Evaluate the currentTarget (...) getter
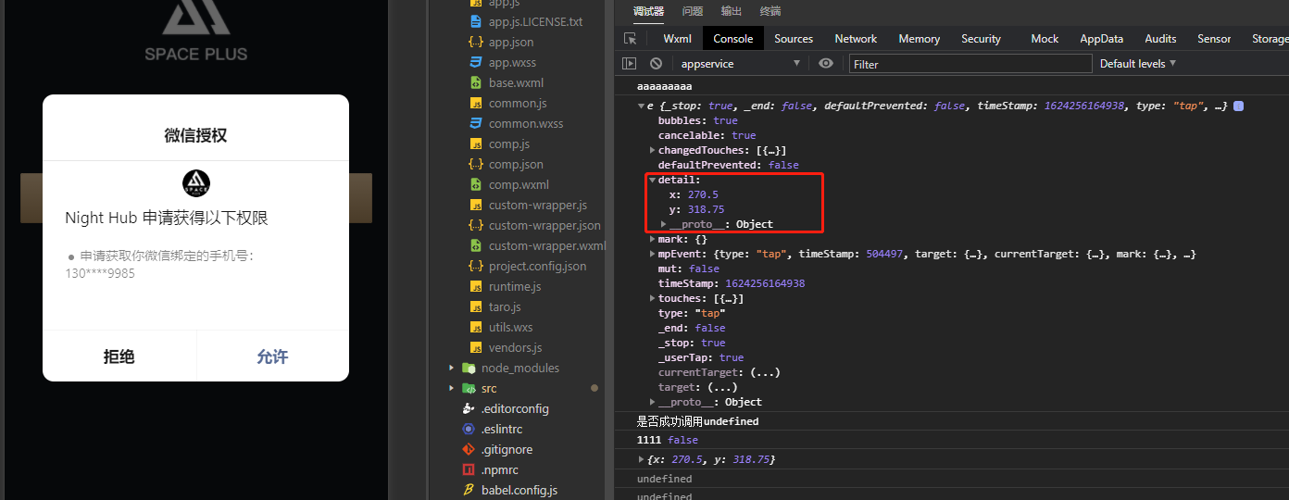The height and width of the screenshot is (500, 1289). (x=765, y=372)
